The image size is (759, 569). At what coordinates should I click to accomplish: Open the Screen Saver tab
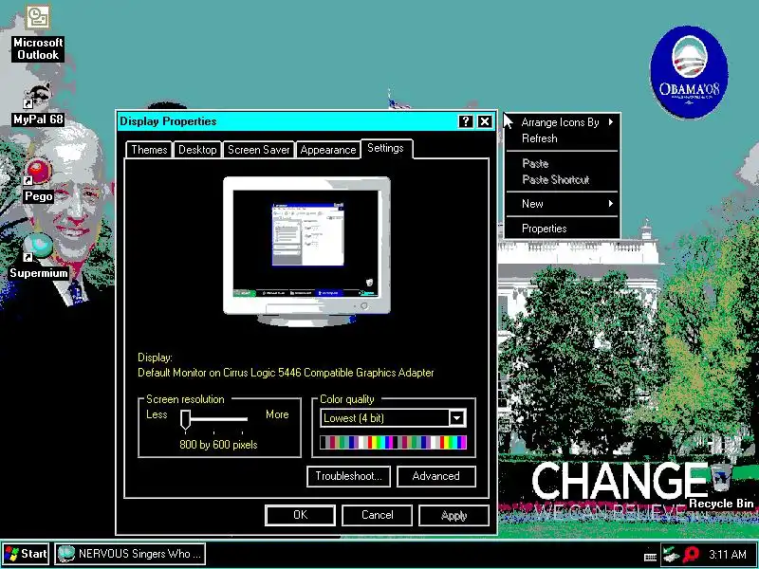tap(258, 150)
